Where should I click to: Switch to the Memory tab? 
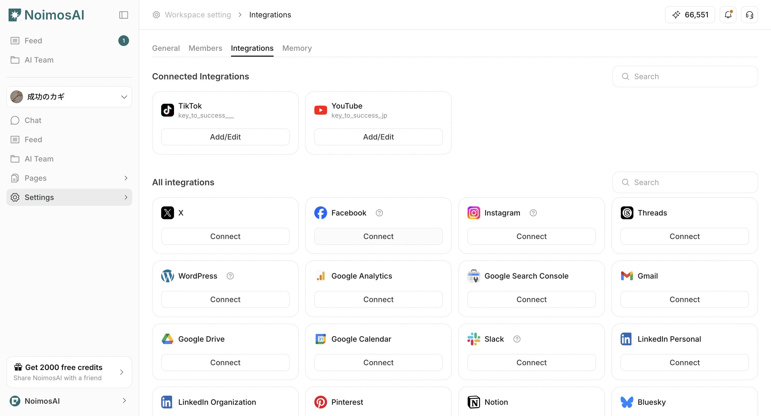click(297, 48)
